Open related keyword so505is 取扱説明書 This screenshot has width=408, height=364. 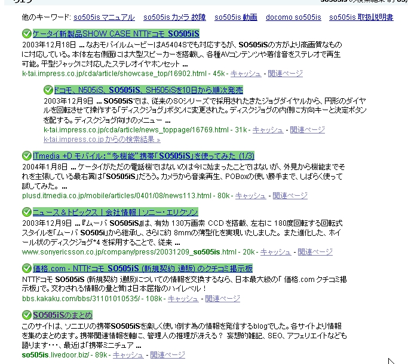[361, 17]
